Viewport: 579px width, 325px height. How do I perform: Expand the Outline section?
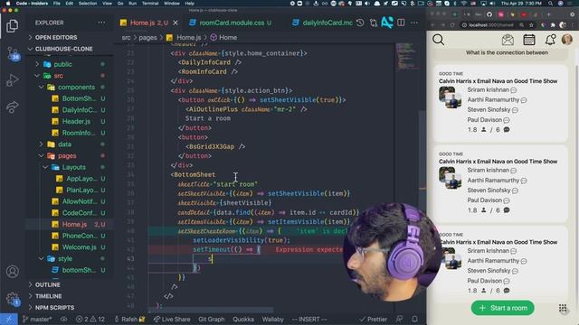[x=48, y=285]
